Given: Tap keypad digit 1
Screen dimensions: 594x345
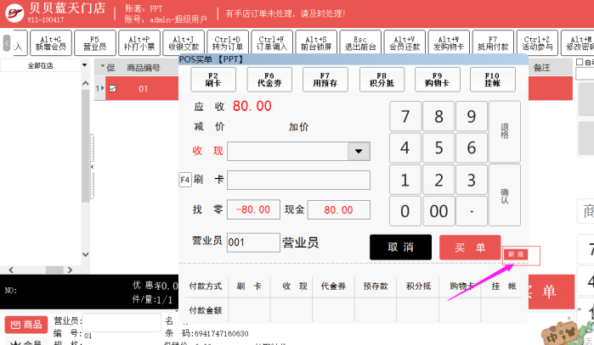Looking at the screenshot, I should pos(405,180).
